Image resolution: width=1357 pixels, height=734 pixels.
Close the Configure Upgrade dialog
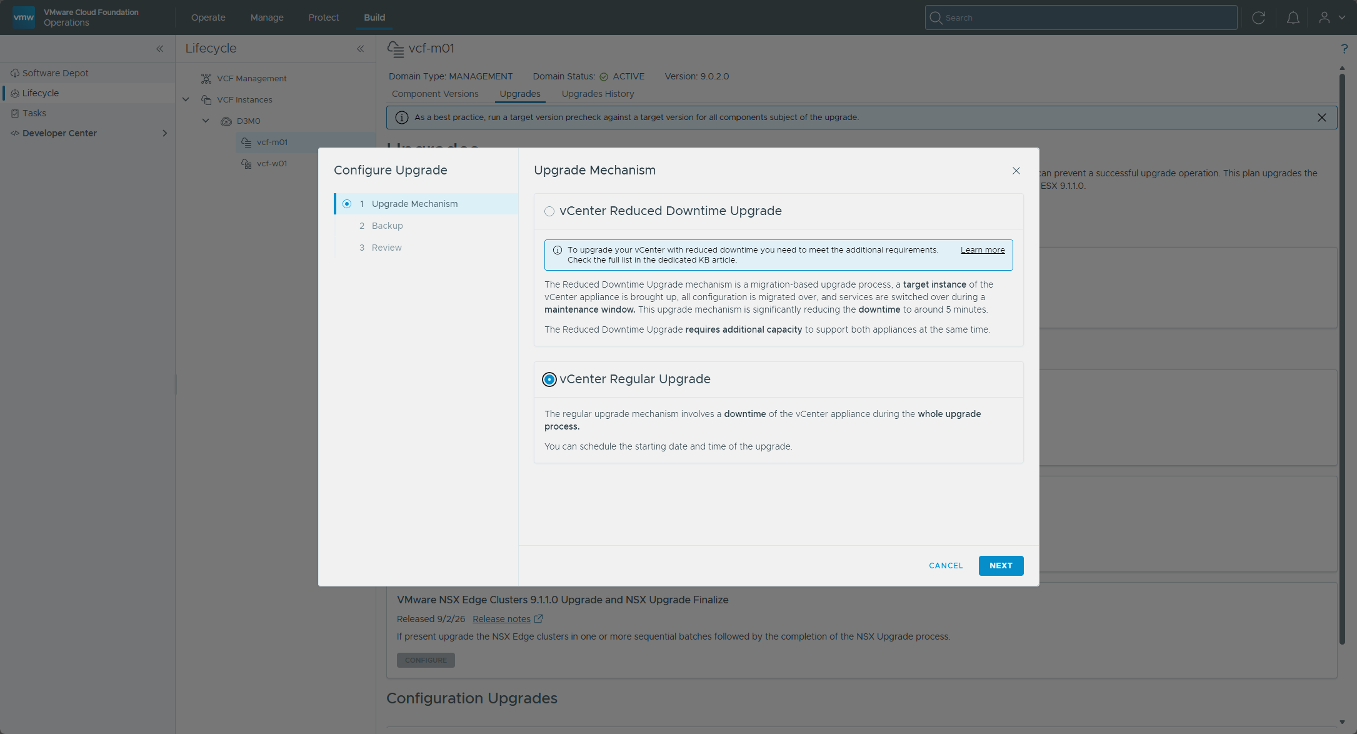(x=1016, y=171)
